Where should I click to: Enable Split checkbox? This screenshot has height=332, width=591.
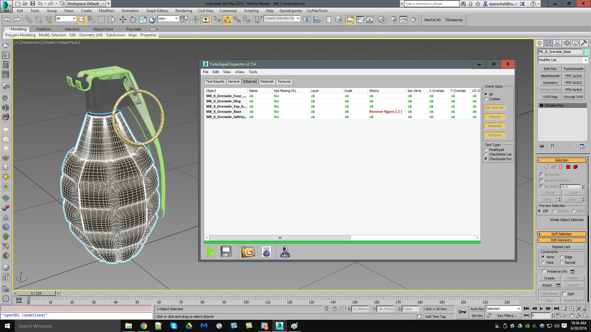click(x=565, y=294)
